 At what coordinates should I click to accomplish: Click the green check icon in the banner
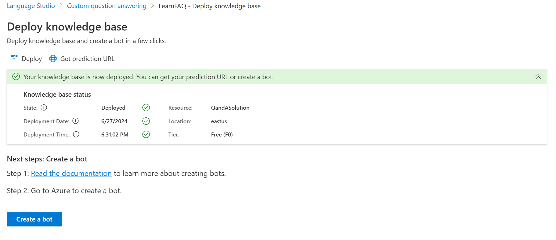(16, 76)
